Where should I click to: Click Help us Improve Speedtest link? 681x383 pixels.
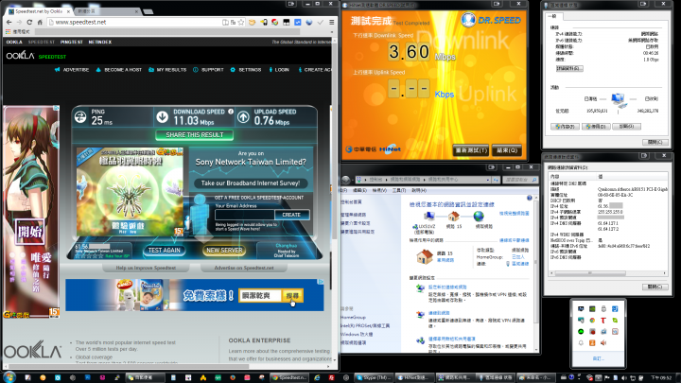click(x=146, y=268)
